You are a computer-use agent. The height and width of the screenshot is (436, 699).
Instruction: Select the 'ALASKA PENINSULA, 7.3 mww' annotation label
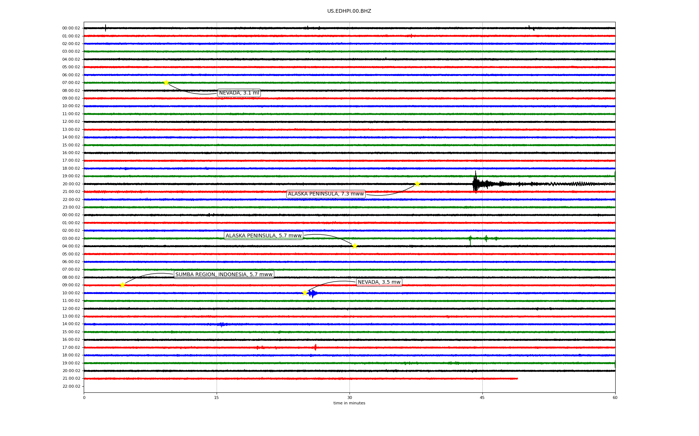[326, 194]
